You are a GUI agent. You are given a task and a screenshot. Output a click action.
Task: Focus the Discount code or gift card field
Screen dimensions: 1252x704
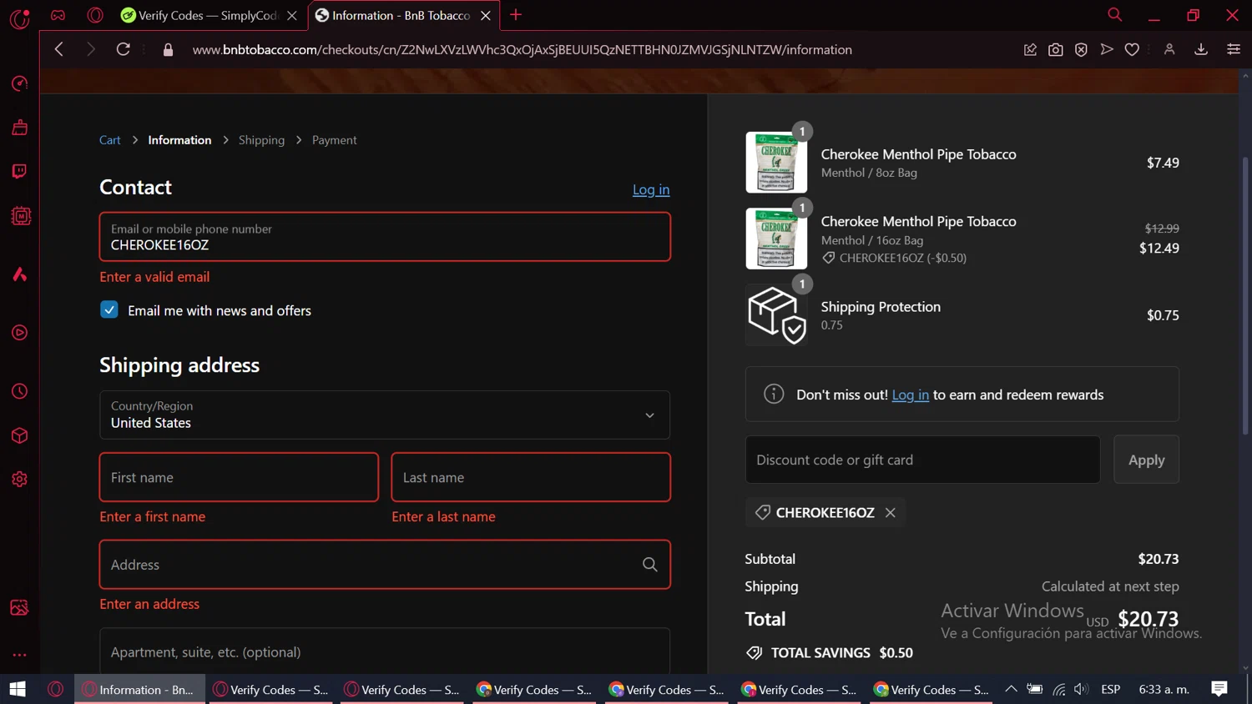coord(922,460)
